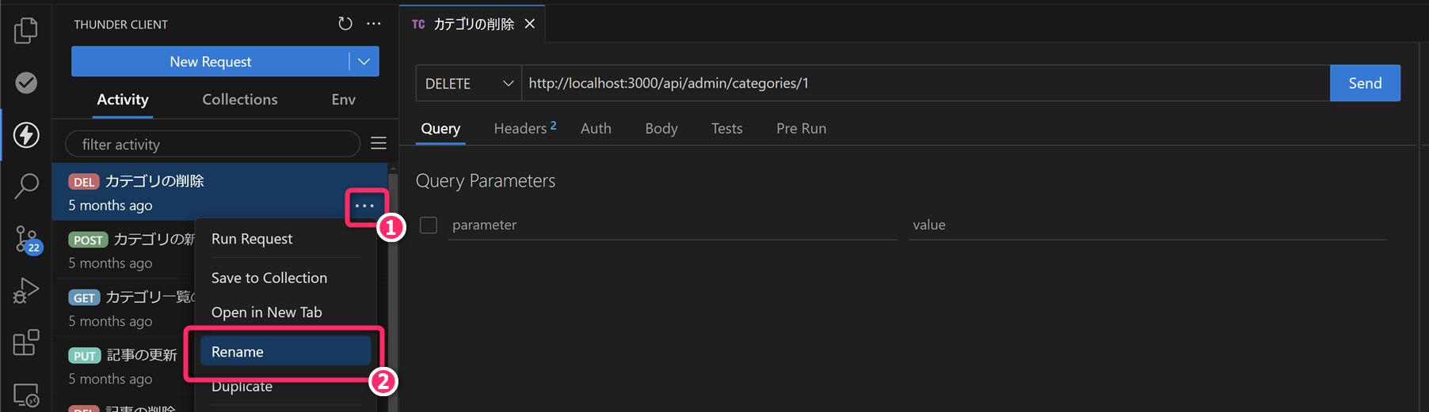Click the refresh icon in Thunder Client header
Image resolution: width=1429 pixels, height=412 pixels.
(x=345, y=24)
